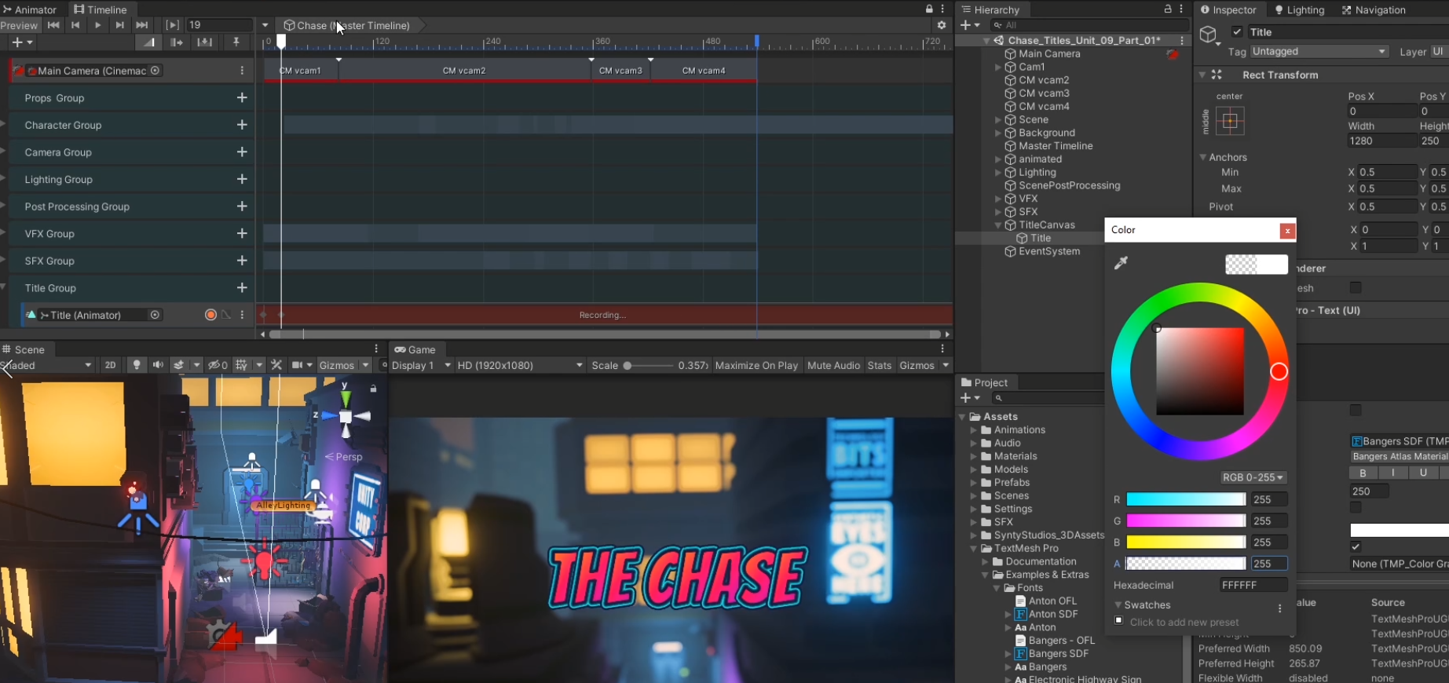Open the RGB 0-255 mode dropdown

[1253, 477]
